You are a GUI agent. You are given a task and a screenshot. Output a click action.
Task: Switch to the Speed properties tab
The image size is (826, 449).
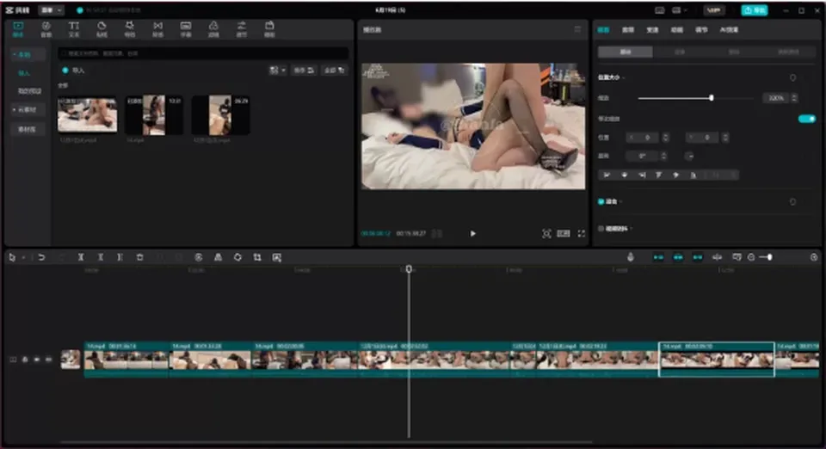652,29
